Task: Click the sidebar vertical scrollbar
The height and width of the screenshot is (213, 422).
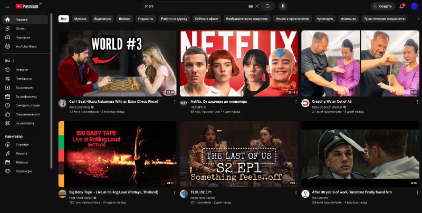Action: tap(51, 90)
